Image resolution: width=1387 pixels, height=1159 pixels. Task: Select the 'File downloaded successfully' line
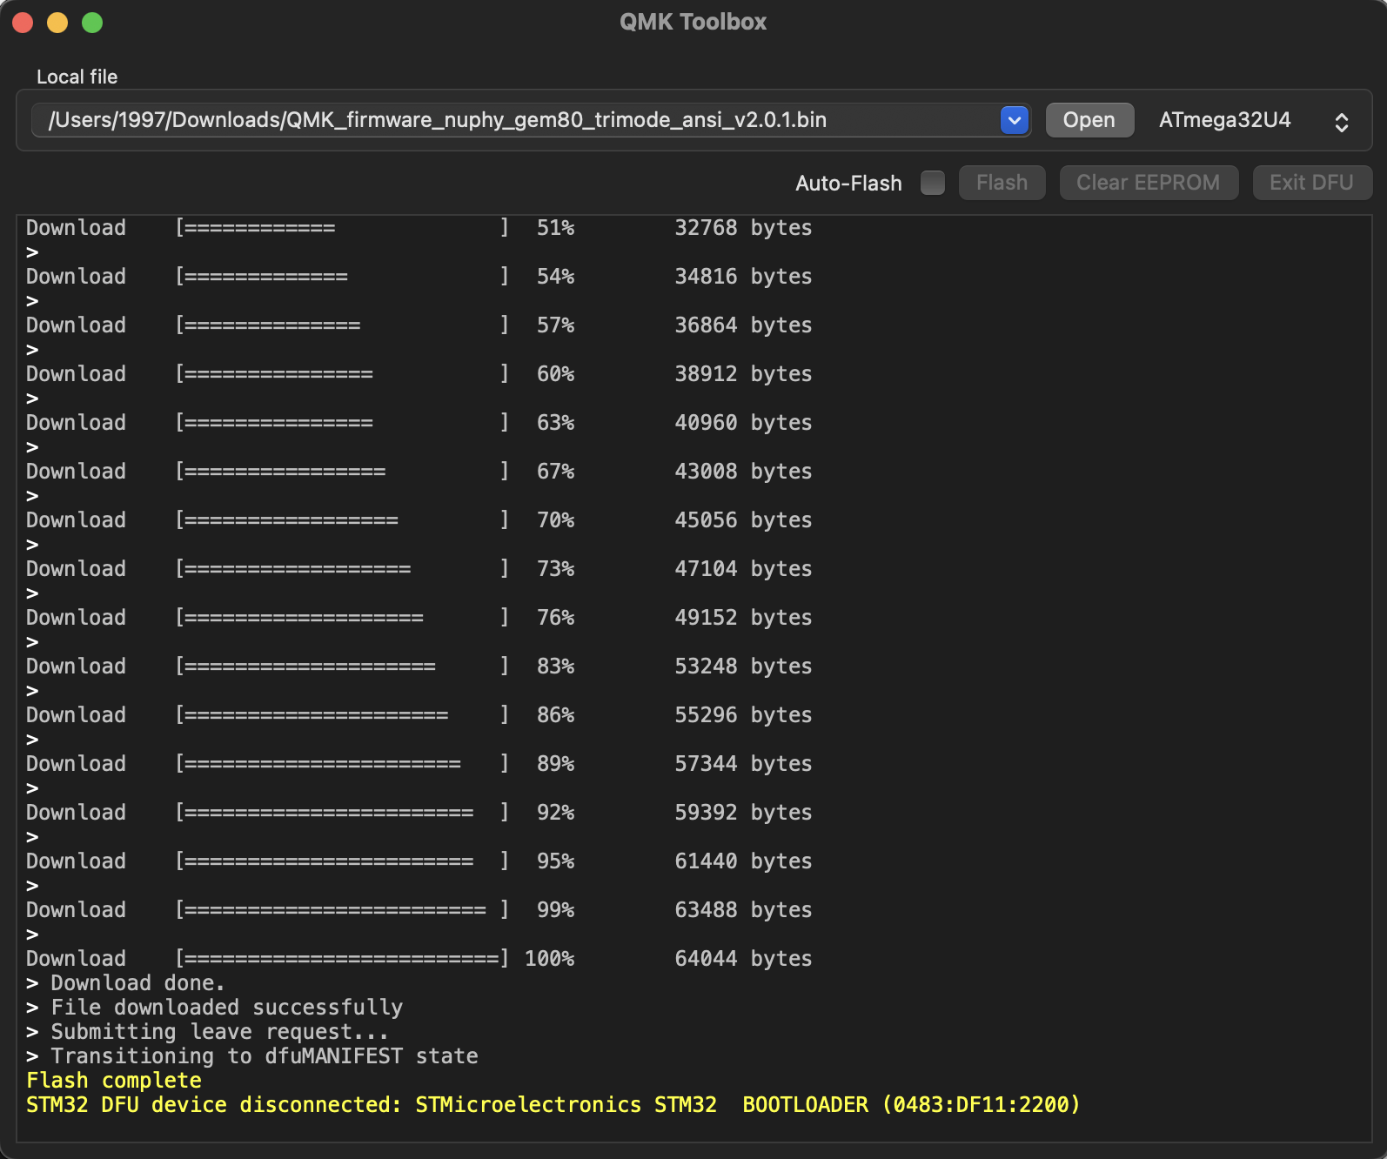[x=215, y=1008]
